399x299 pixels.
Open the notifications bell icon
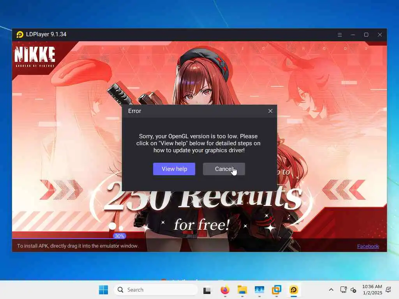388,290
